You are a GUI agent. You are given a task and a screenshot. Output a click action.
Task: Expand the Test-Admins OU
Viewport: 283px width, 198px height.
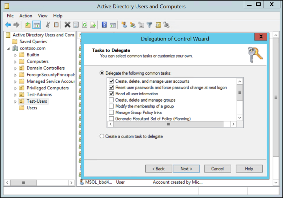pos(15,95)
